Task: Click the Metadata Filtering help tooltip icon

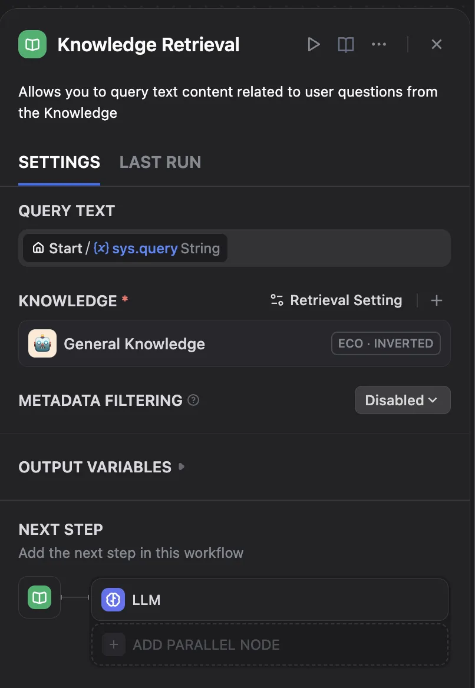Action: pyautogui.click(x=193, y=401)
